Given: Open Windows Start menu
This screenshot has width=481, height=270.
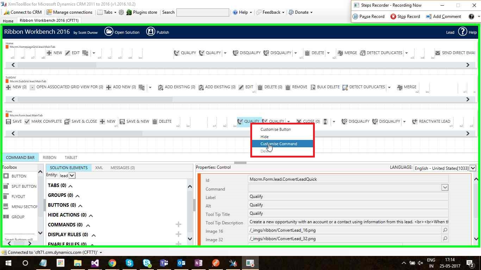Looking at the screenshot, I should tap(8, 263).
